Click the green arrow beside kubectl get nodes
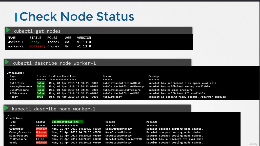This screenshot has width=260, height=146. [x=8, y=30]
